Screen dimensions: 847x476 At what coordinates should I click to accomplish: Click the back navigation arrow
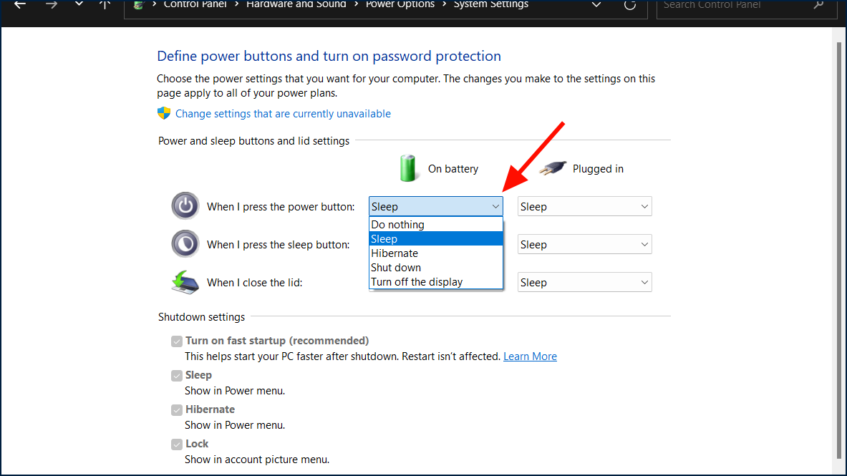pos(19,6)
